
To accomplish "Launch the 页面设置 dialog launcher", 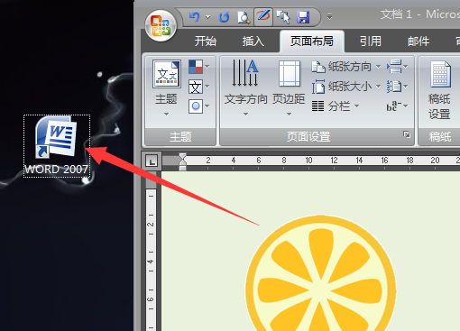I will (407, 134).
